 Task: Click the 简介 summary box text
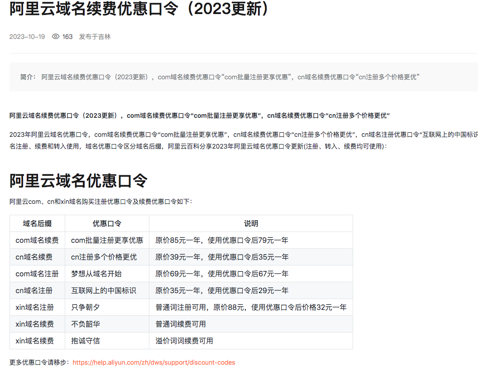[x=220, y=77]
